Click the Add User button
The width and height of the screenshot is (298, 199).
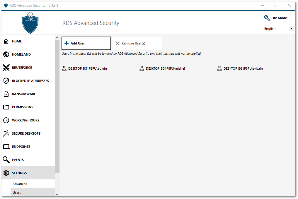point(86,43)
